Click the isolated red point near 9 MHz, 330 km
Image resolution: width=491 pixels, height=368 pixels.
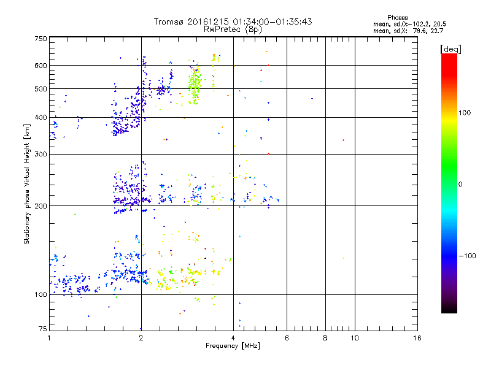344,140
